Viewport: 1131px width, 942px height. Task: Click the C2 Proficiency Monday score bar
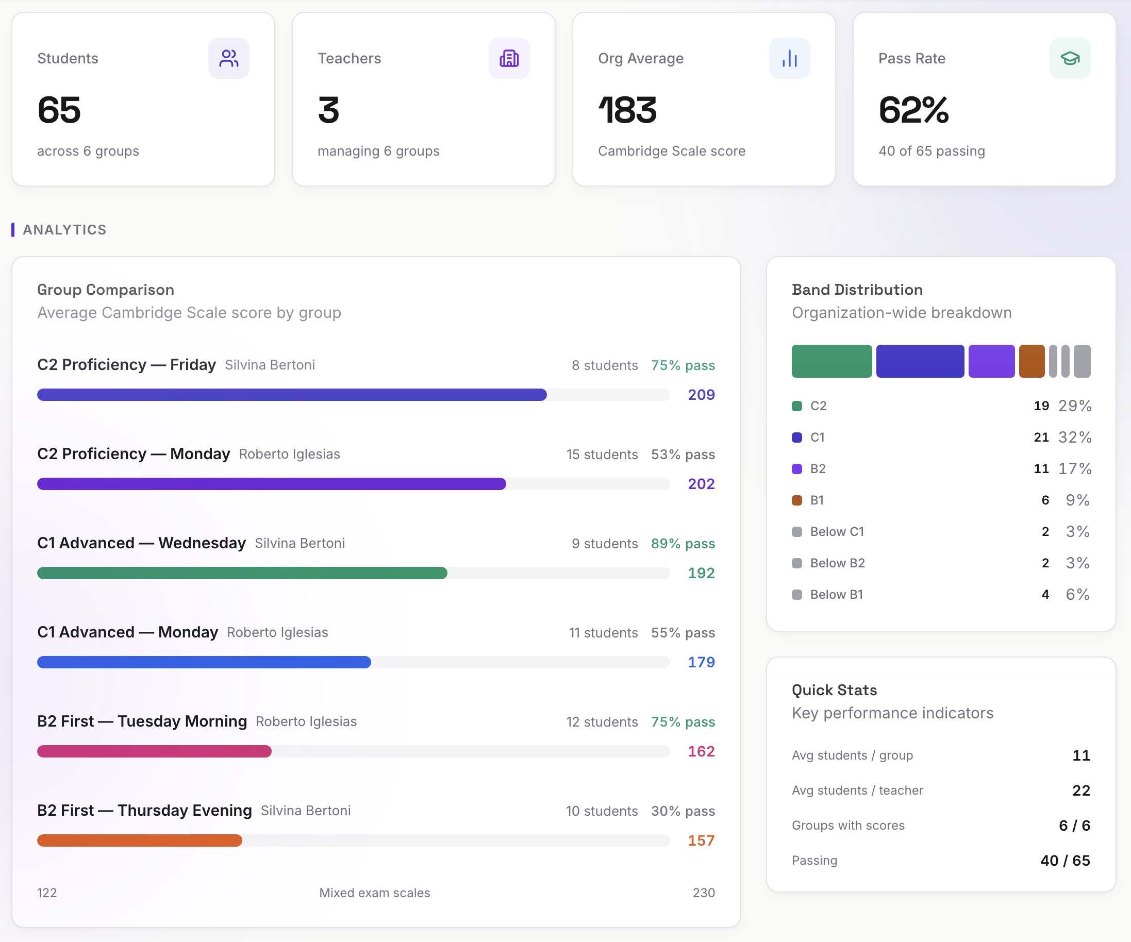353,484
